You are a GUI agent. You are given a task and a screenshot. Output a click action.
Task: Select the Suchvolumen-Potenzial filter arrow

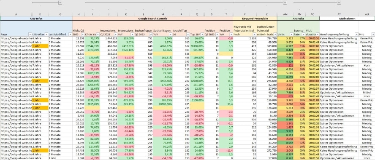(x=275, y=34)
